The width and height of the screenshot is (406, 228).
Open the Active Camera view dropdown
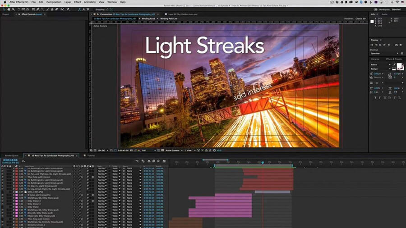(174, 150)
